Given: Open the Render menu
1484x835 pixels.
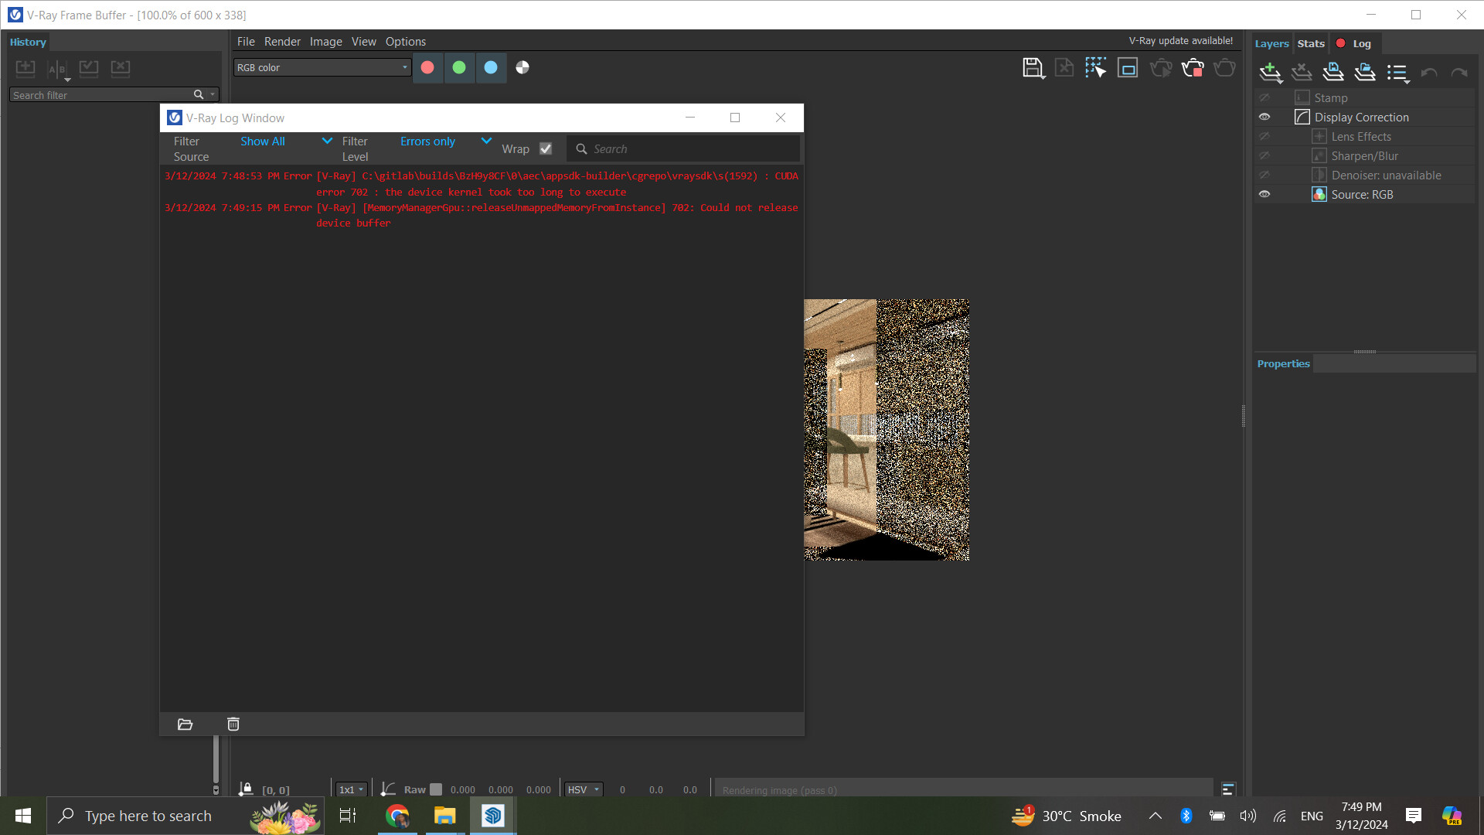Looking at the screenshot, I should pyautogui.click(x=282, y=42).
